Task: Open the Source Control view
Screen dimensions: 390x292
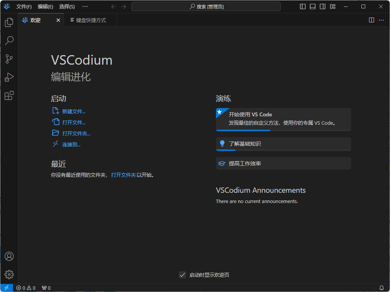Action: click(x=9, y=59)
